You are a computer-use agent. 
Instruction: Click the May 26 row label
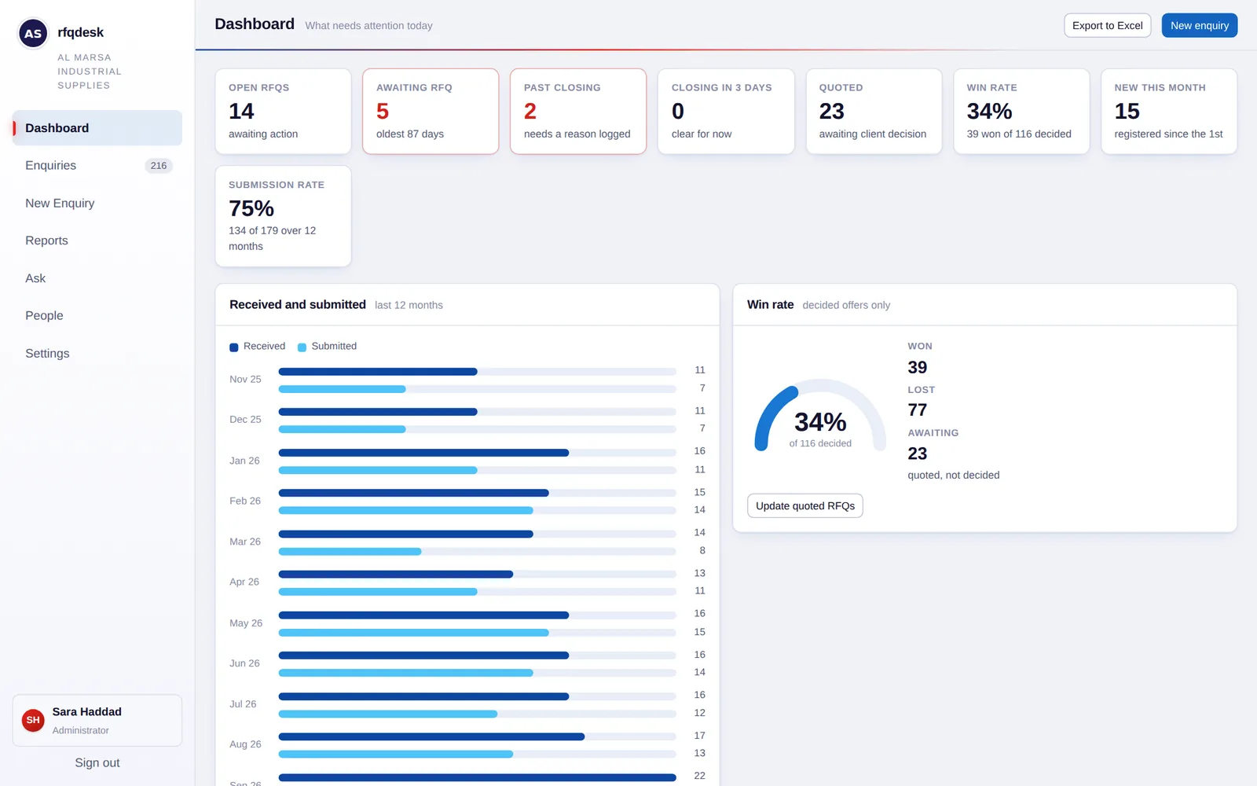pyautogui.click(x=246, y=623)
